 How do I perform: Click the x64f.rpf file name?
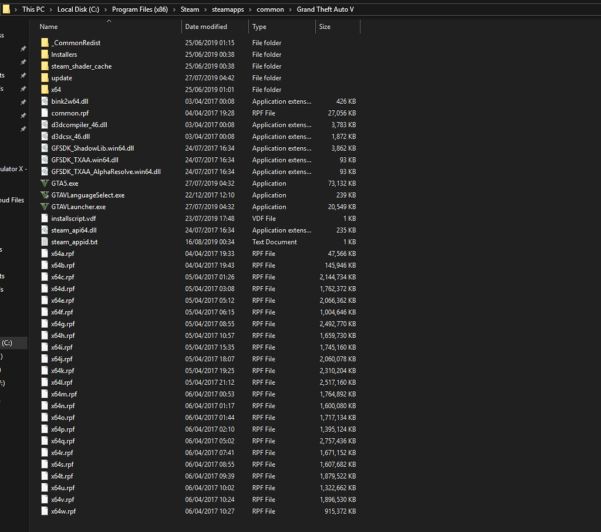pyautogui.click(x=62, y=312)
